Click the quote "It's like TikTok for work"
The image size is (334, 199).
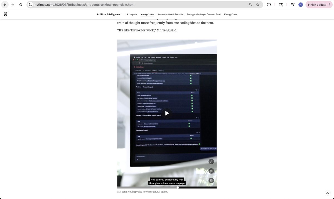[147, 30]
